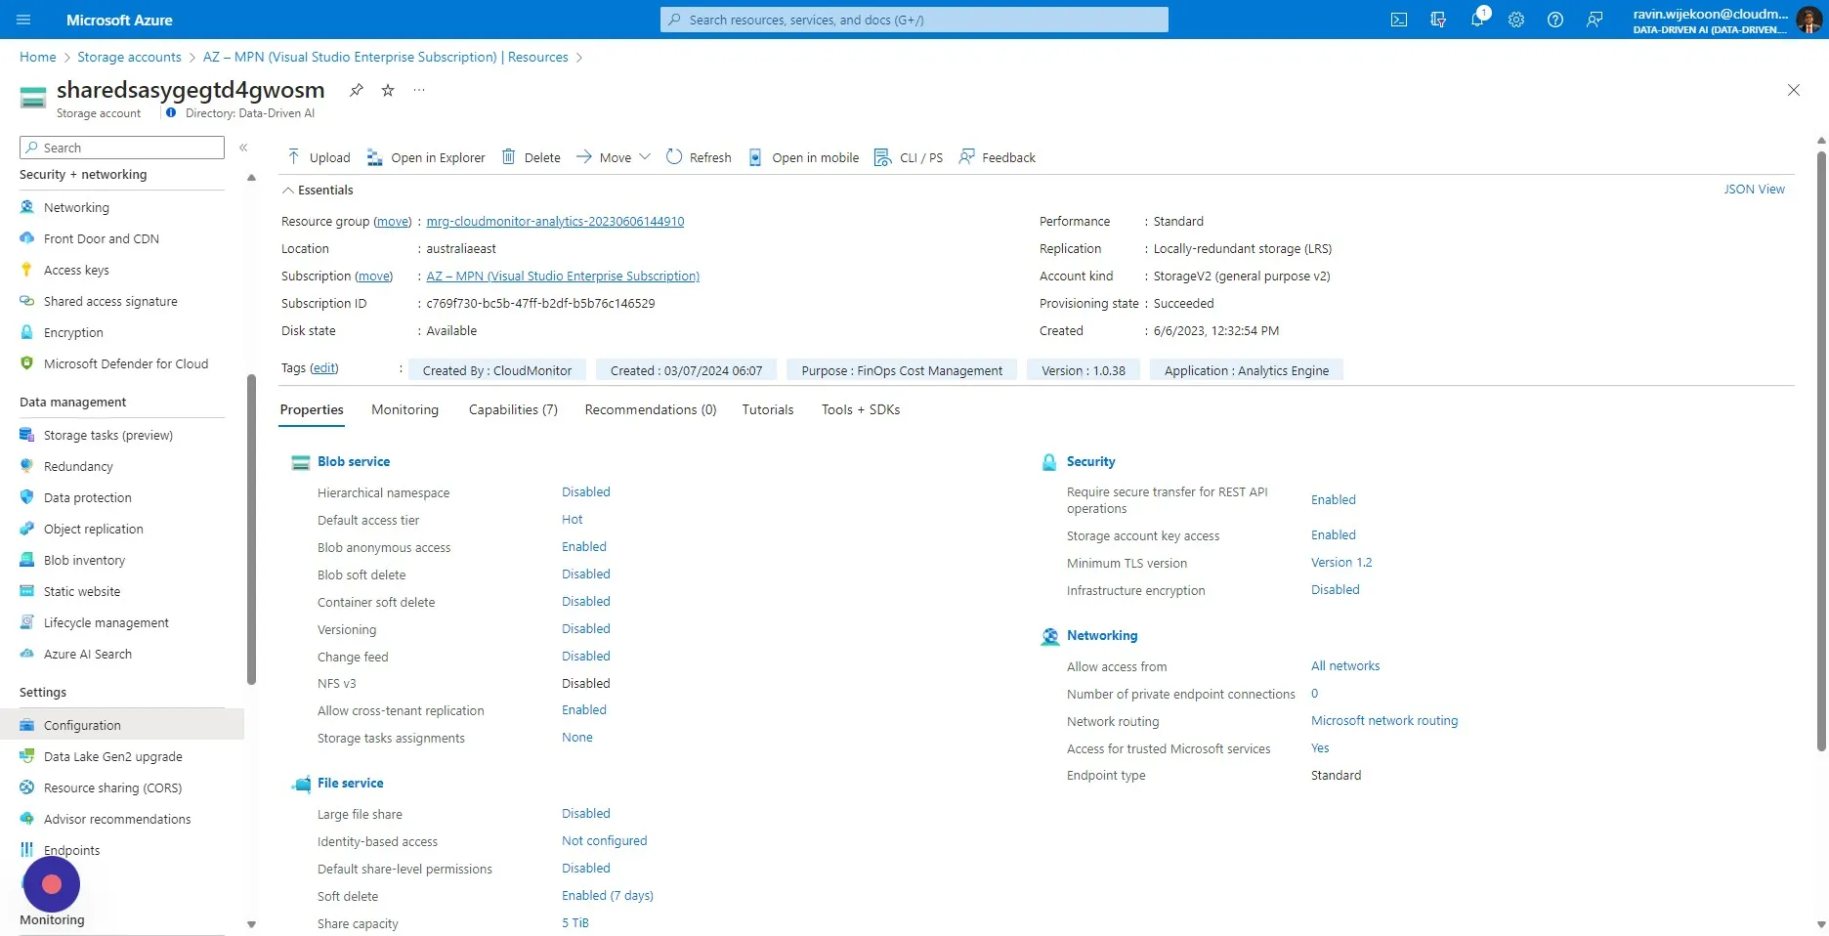The height and width of the screenshot is (936, 1829).
Task: Collapse the Essentials section
Action: pyautogui.click(x=318, y=190)
